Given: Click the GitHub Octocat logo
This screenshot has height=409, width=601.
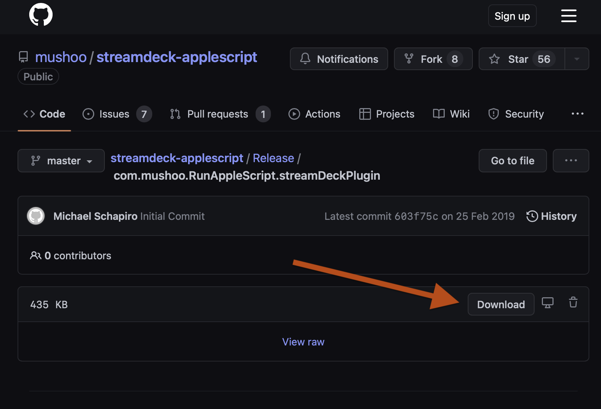Looking at the screenshot, I should click(x=41, y=15).
